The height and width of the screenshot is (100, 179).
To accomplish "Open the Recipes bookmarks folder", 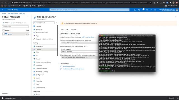I will pos(41,6).
